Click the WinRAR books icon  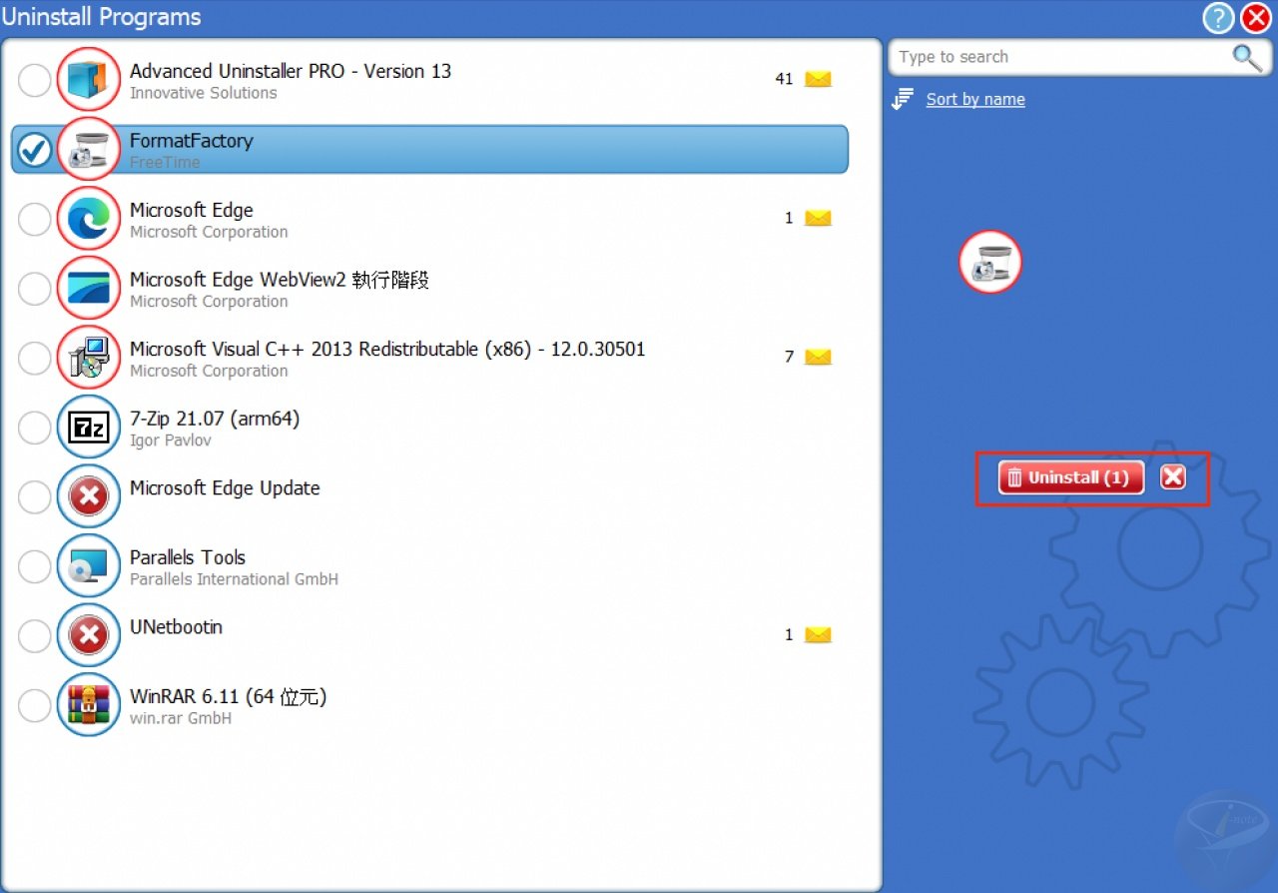88,706
